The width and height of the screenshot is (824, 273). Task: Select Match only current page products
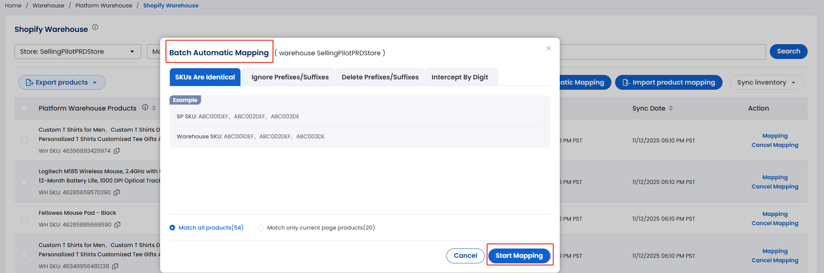pyautogui.click(x=261, y=228)
